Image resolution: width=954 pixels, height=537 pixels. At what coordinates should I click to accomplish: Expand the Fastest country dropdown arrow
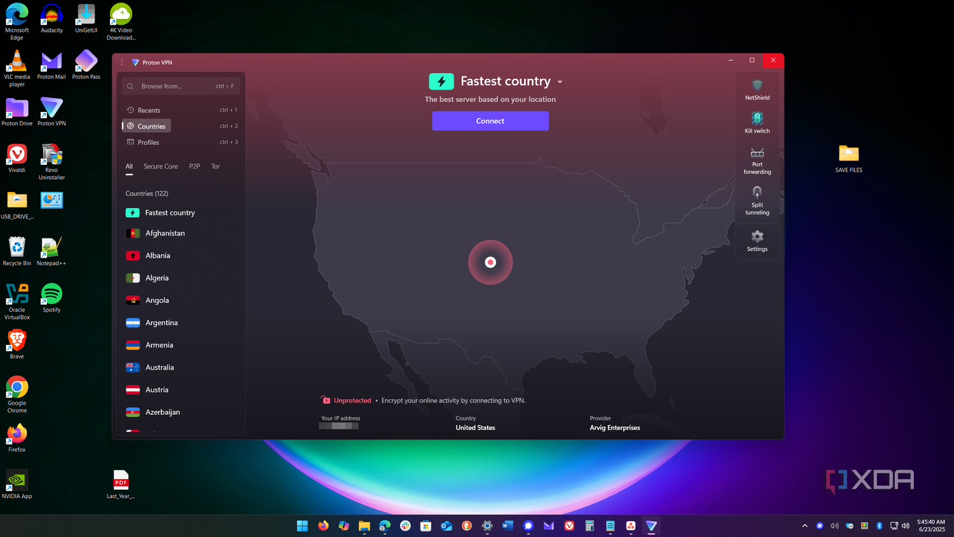click(x=560, y=82)
